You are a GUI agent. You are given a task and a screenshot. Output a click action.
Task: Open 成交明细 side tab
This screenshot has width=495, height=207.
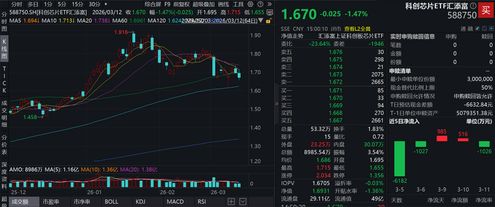[x=4, y=114]
